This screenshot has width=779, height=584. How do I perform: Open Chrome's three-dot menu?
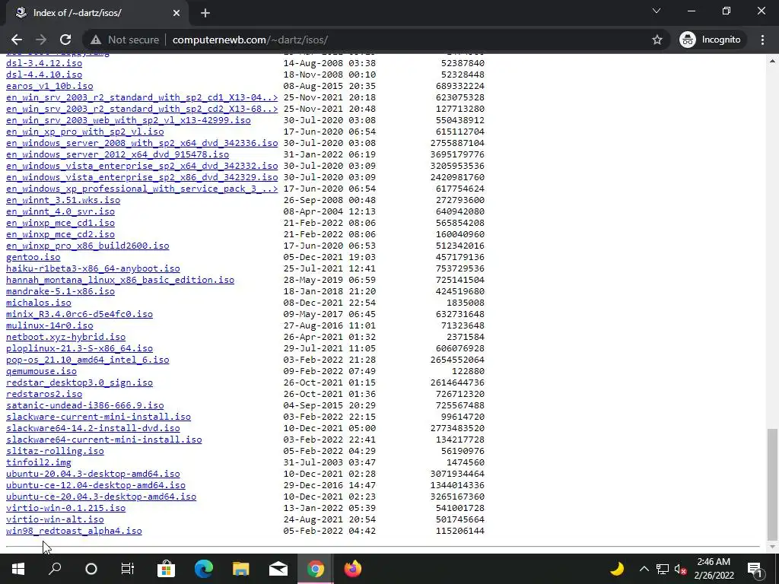click(x=762, y=40)
